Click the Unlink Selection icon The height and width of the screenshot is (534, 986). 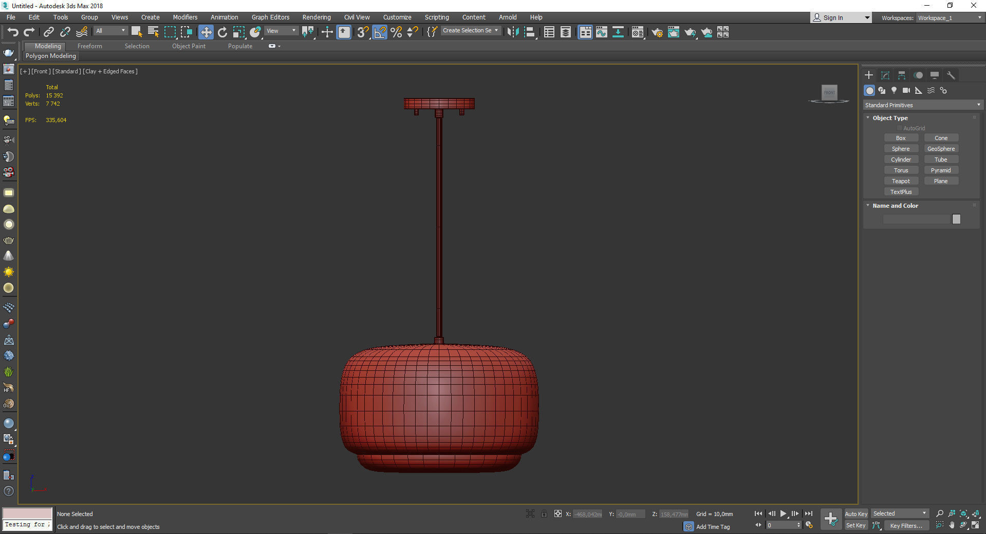click(65, 32)
